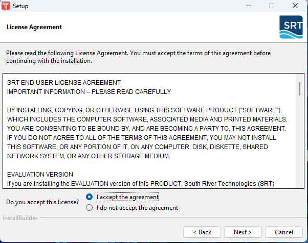Screen dimensions: 308x243
Task: Minimize the Setup window
Action: pos(248,6)
